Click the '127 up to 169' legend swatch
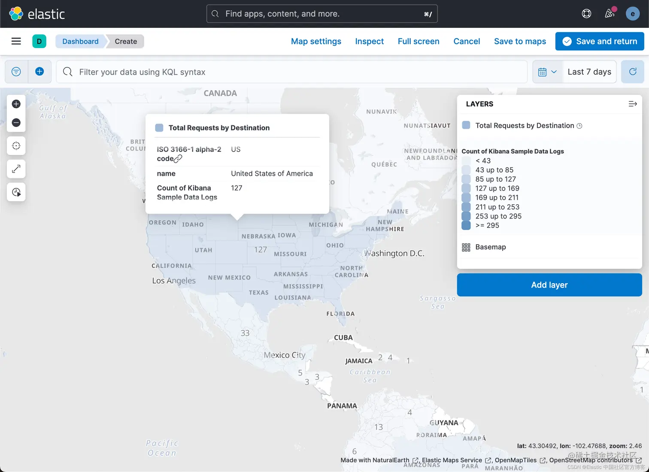 466,188
